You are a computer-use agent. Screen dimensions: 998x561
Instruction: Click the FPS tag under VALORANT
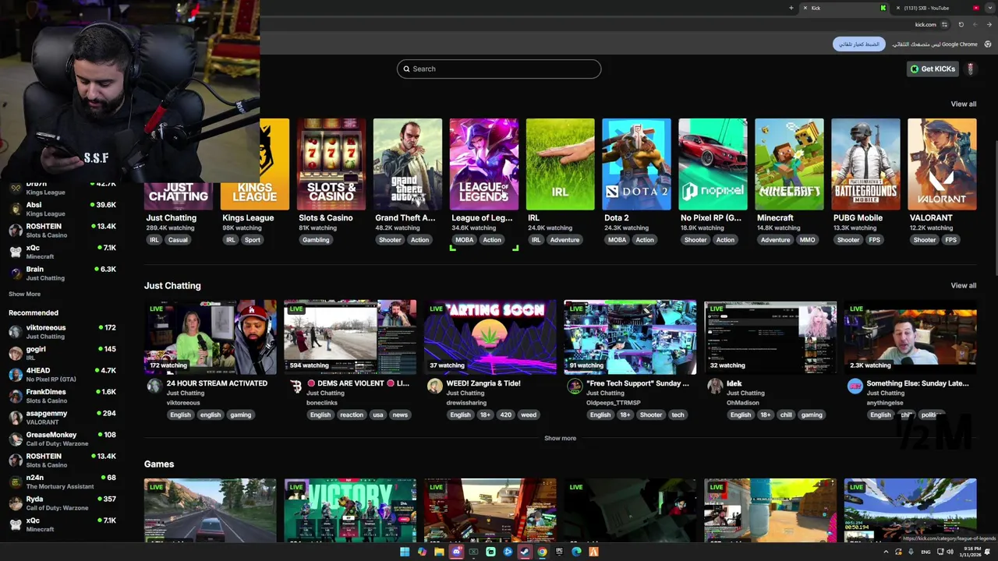950,240
